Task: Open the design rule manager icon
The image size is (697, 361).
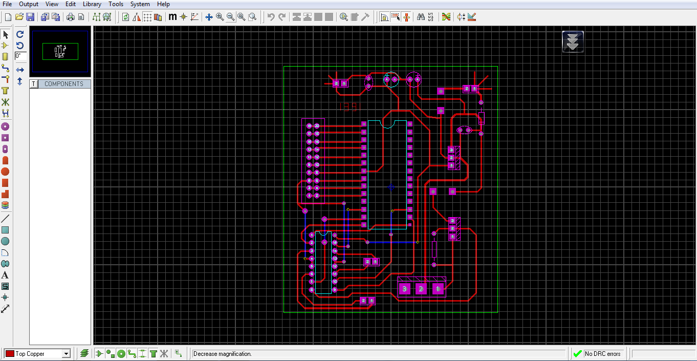Action: 472,17
